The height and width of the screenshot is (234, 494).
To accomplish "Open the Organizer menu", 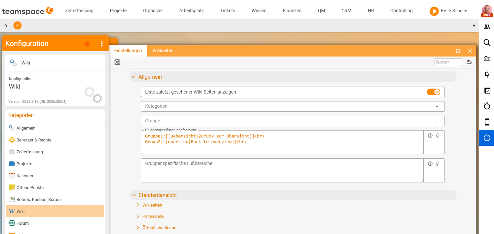I will (x=153, y=11).
